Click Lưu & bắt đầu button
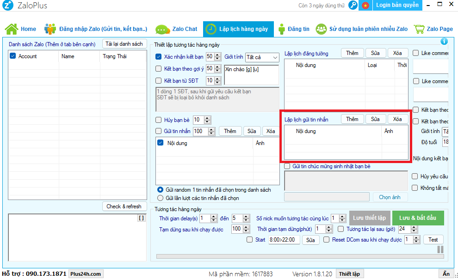The width and height of the screenshot is (458, 279). tap(418, 218)
